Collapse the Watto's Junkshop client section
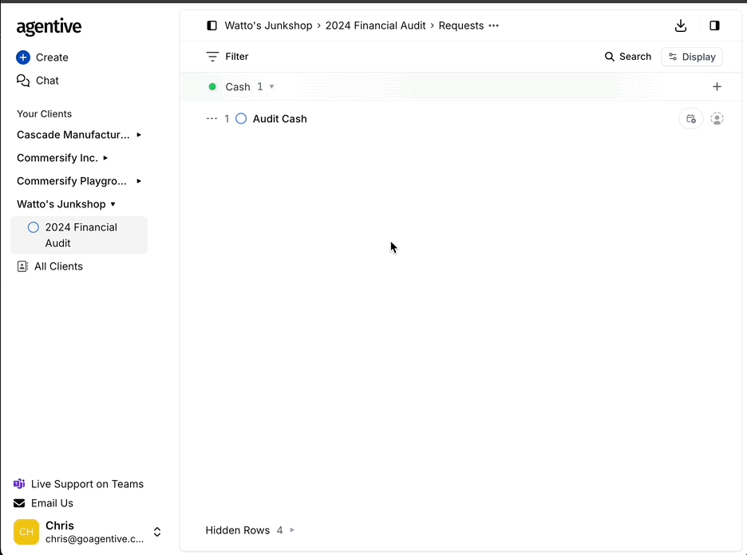747x555 pixels. coord(113,204)
